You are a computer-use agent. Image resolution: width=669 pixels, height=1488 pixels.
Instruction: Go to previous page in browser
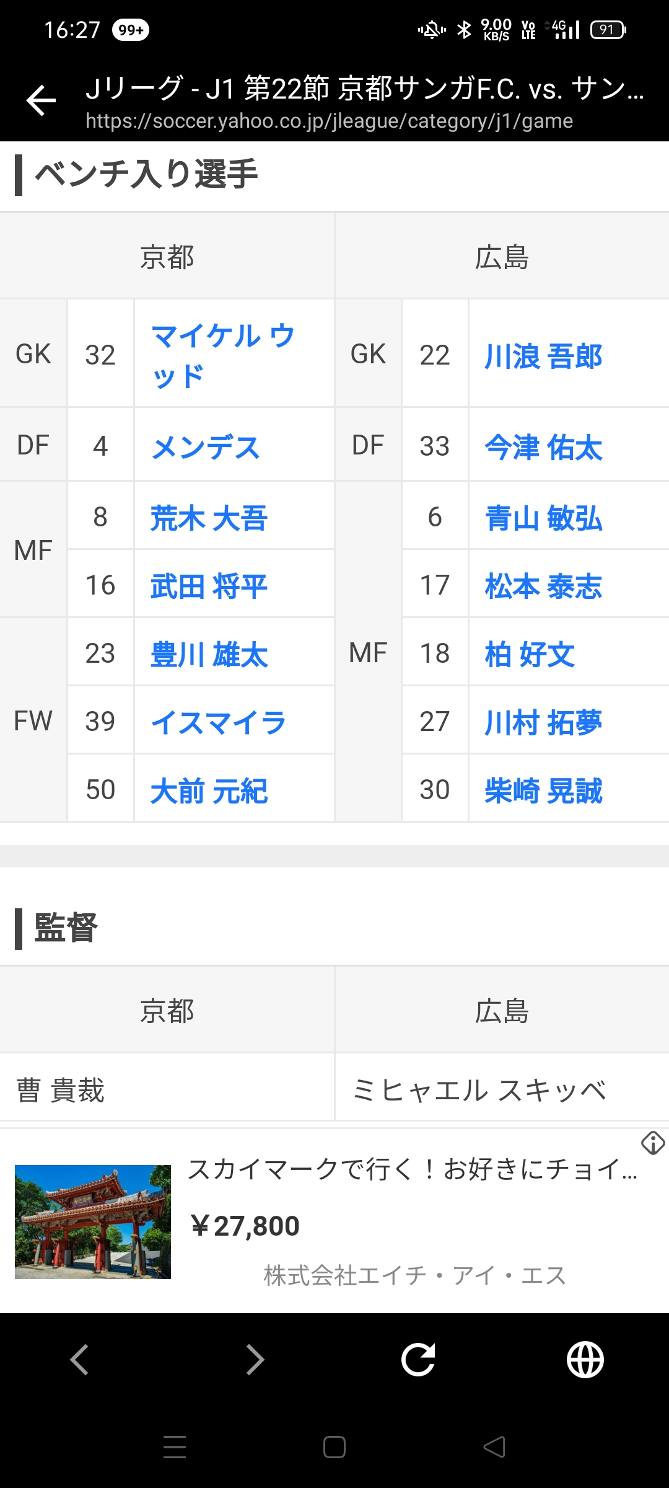point(79,1360)
